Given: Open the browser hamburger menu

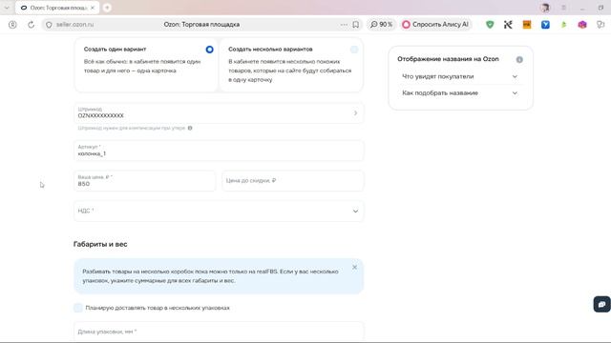Looking at the screenshot, I should pos(563,8).
